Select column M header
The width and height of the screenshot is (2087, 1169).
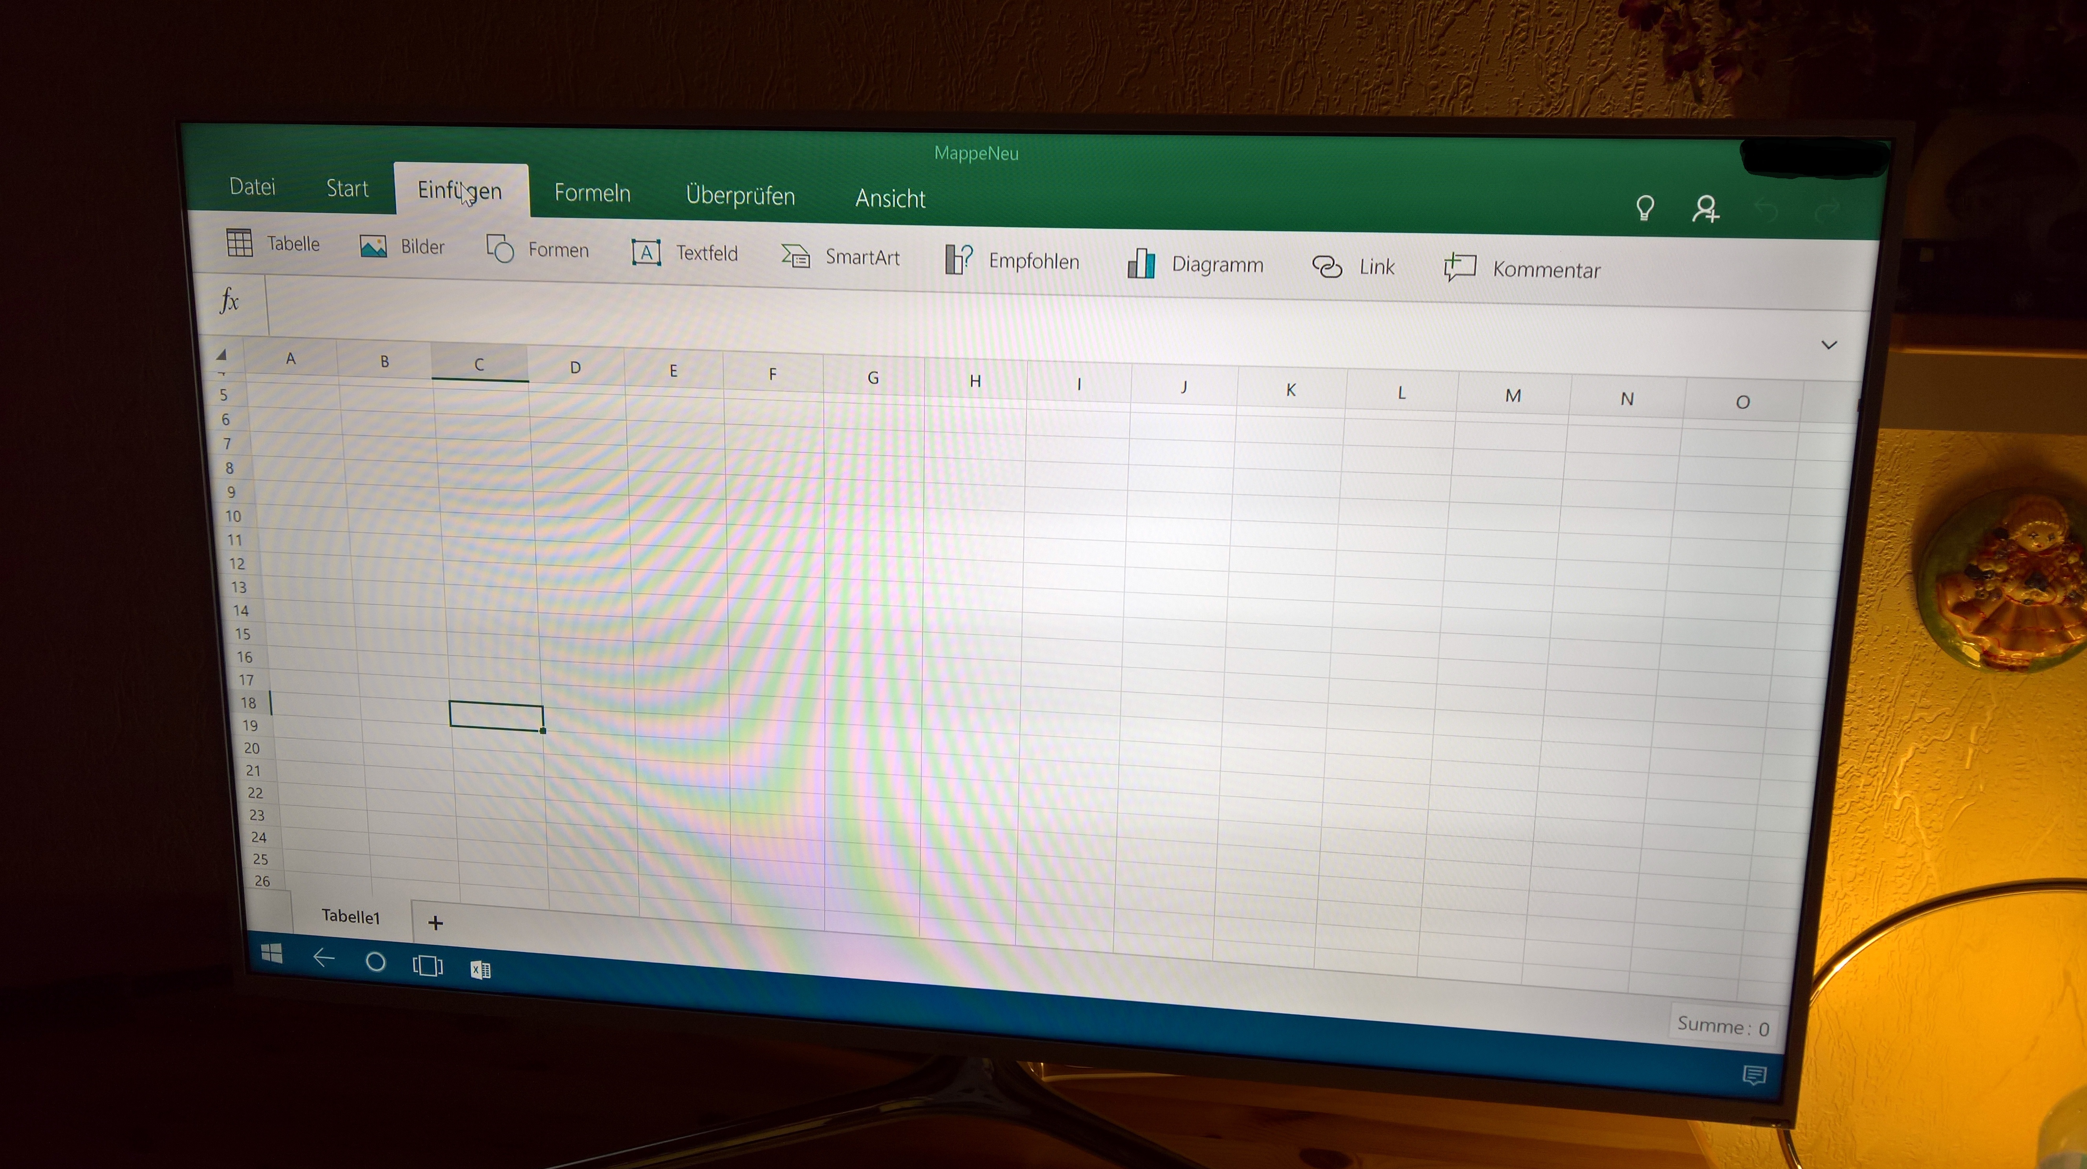1513,395
